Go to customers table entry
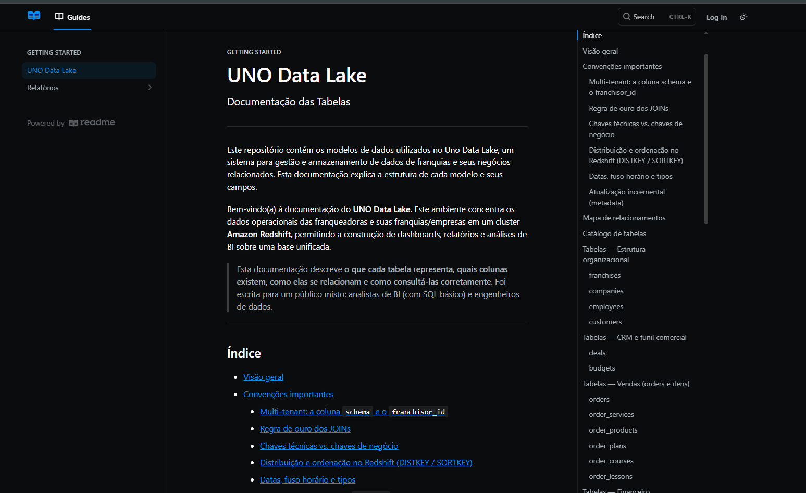Image resolution: width=806 pixels, height=493 pixels. [605, 322]
